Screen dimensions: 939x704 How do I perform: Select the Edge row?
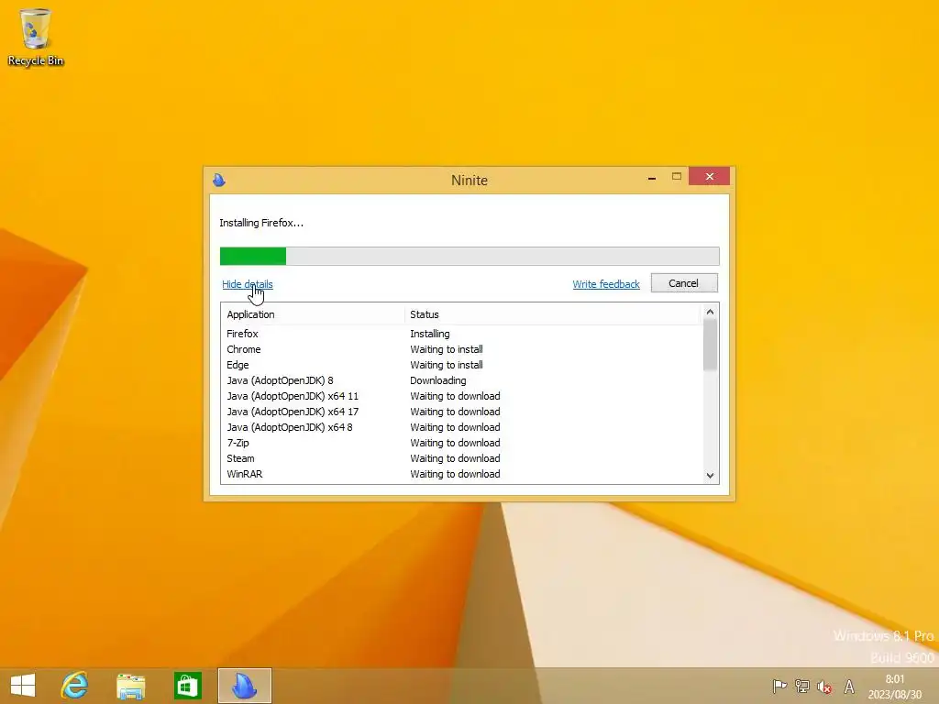pos(462,365)
